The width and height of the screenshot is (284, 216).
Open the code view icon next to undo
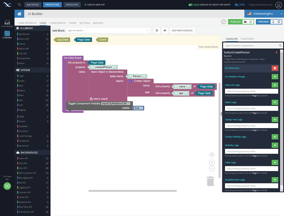pyautogui.click(x=165, y=31)
